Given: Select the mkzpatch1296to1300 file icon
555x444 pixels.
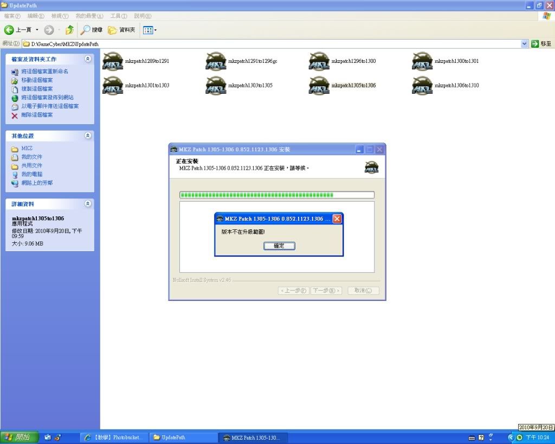Looking at the screenshot, I should [x=319, y=61].
